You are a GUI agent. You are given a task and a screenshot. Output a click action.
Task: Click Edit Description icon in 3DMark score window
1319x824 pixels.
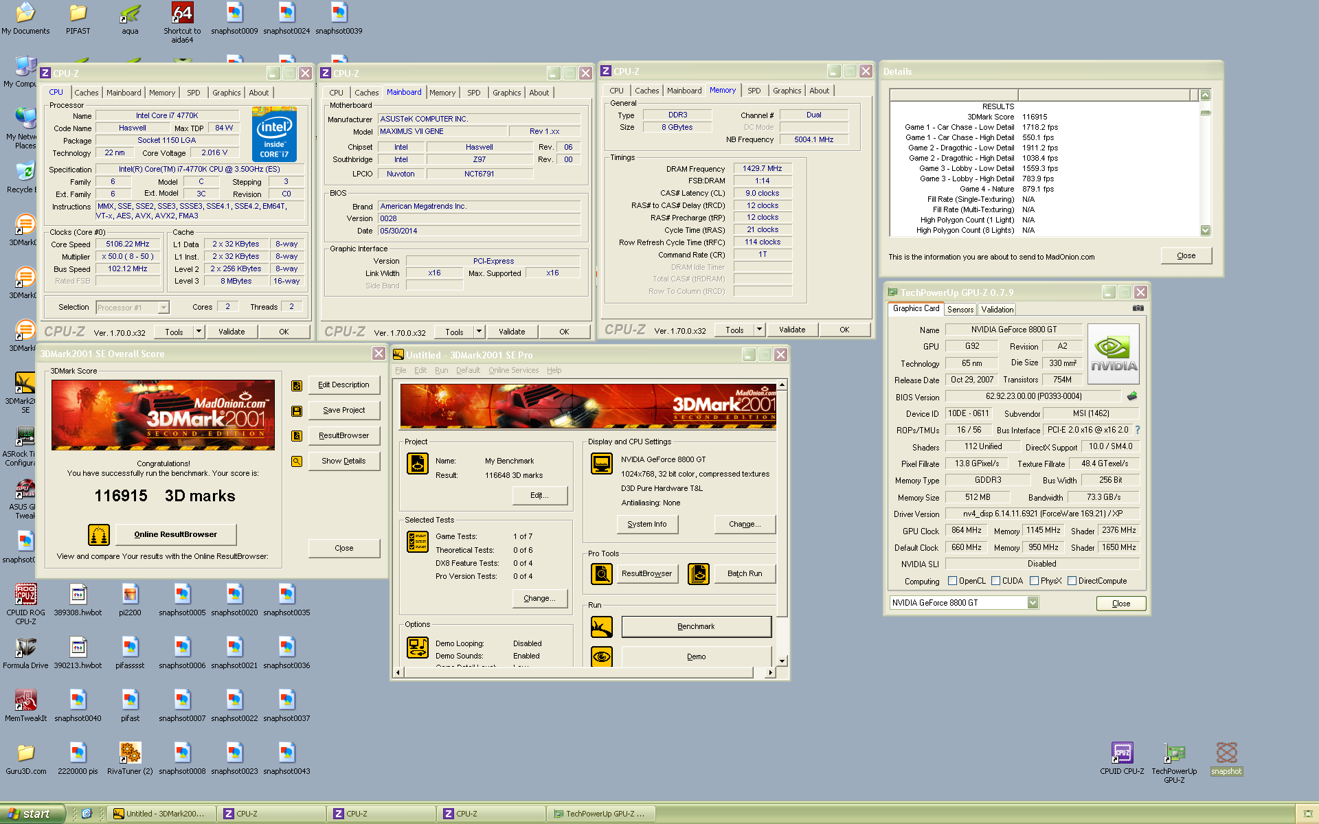[x=297, y=385]
